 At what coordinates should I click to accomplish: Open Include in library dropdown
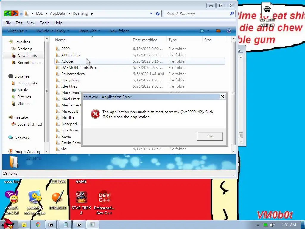[x=53, y=31]
